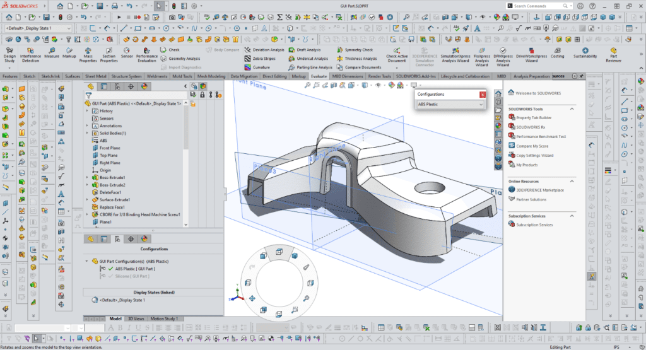Expand the Annotations tree node
Viewport: 646px width, 350px height.
[87, 125]
